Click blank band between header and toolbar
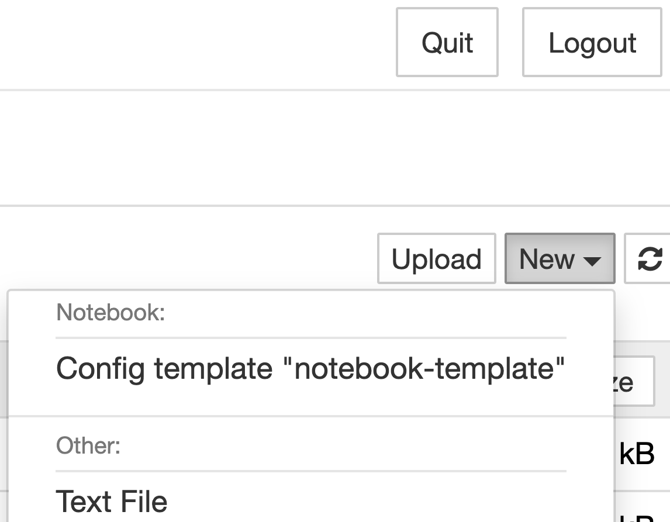The image size is (670, 522). coord(333,147)
